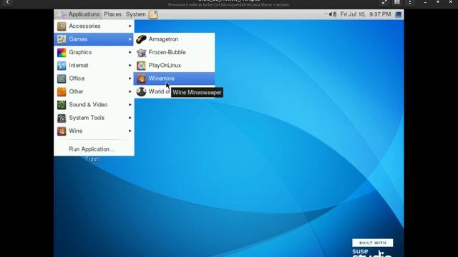Image resolution: width=458 pixels, height=257 pixels.
Task: Click the Accessories label text
Action: 84,26
